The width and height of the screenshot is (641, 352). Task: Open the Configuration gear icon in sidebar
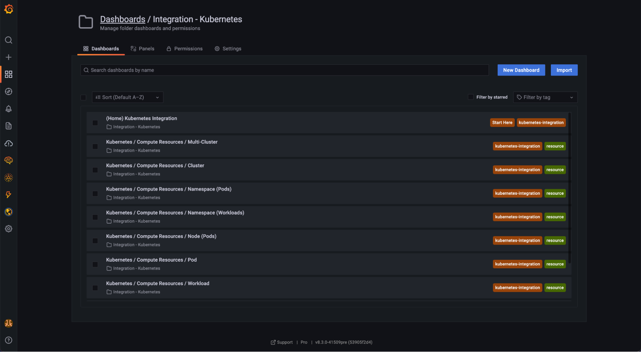tap(9, 229)
